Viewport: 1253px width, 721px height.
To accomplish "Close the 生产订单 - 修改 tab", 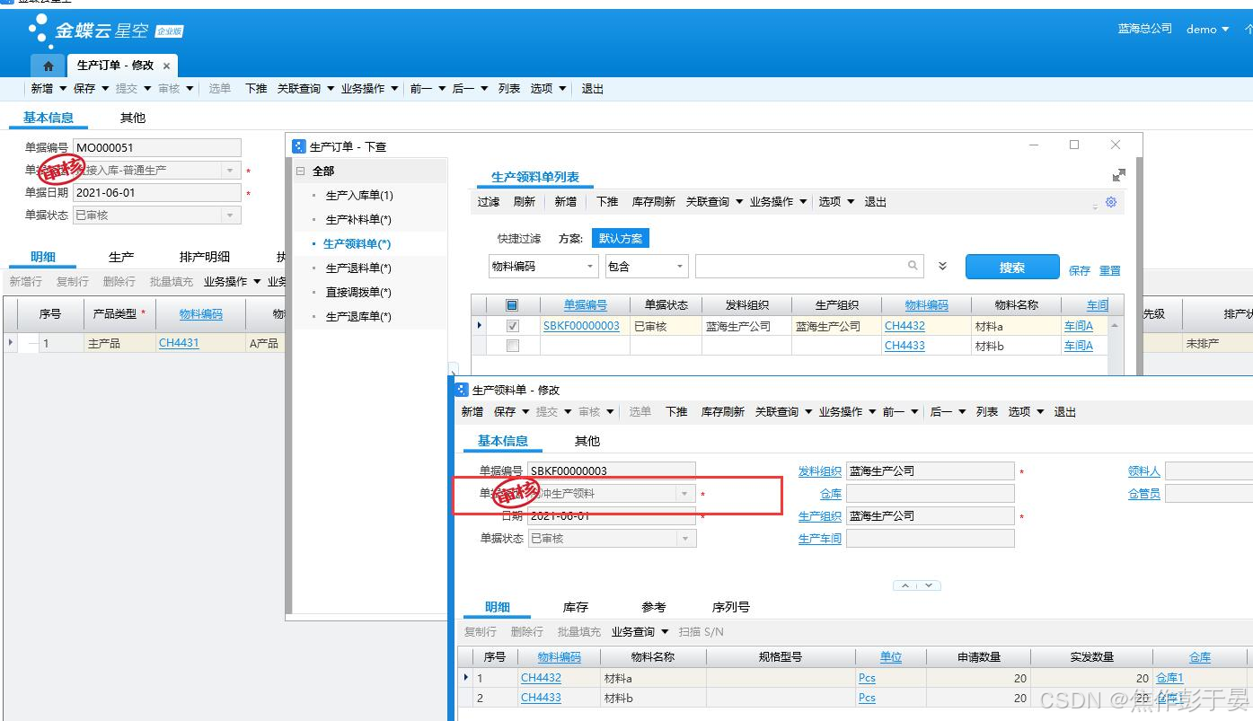I will (167, 66).
